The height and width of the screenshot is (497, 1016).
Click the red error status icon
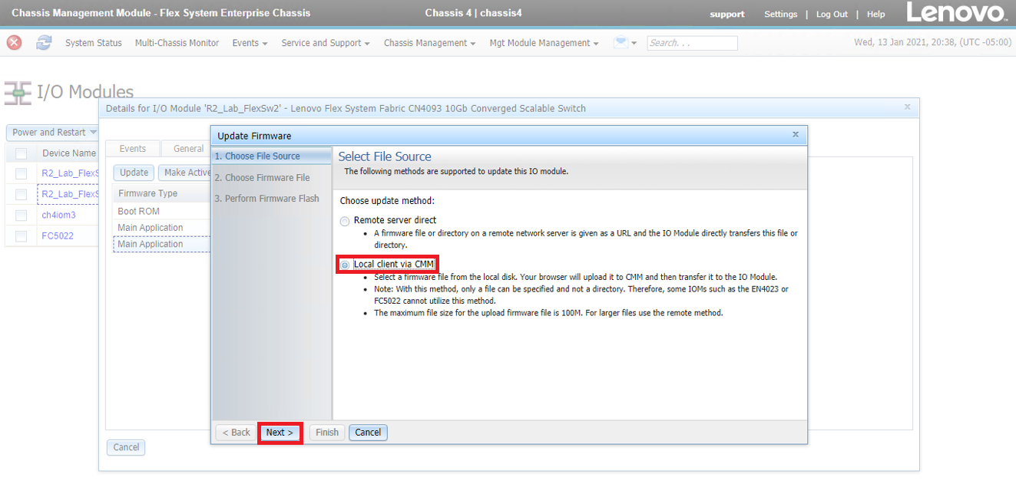click(x=14, y=43)
